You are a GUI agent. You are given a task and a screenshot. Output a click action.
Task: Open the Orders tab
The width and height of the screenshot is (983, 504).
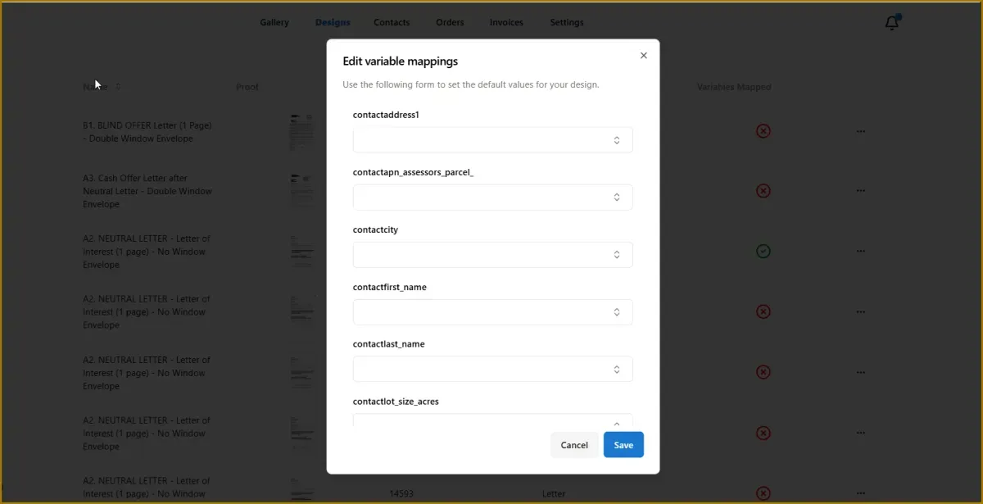pos(450,23)
